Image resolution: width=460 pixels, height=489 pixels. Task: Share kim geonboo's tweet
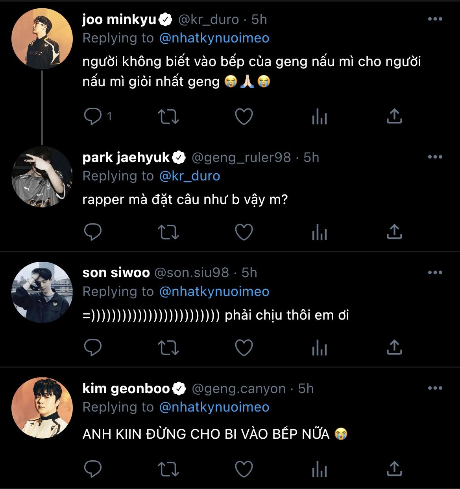click(x=394, y=469)
